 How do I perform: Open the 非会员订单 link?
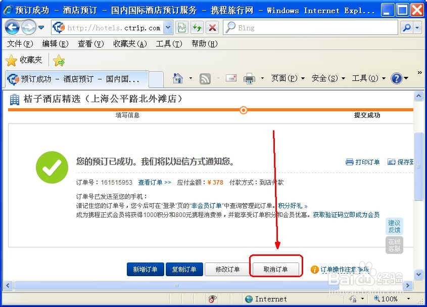[206, 205]
